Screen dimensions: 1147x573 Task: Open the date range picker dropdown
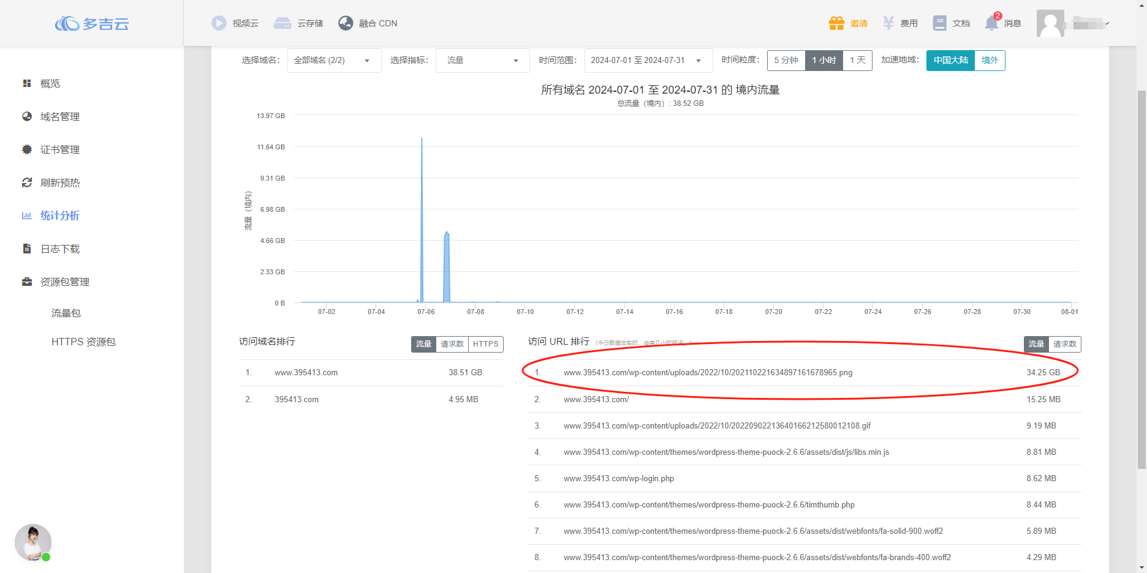(x=648, y=60)
